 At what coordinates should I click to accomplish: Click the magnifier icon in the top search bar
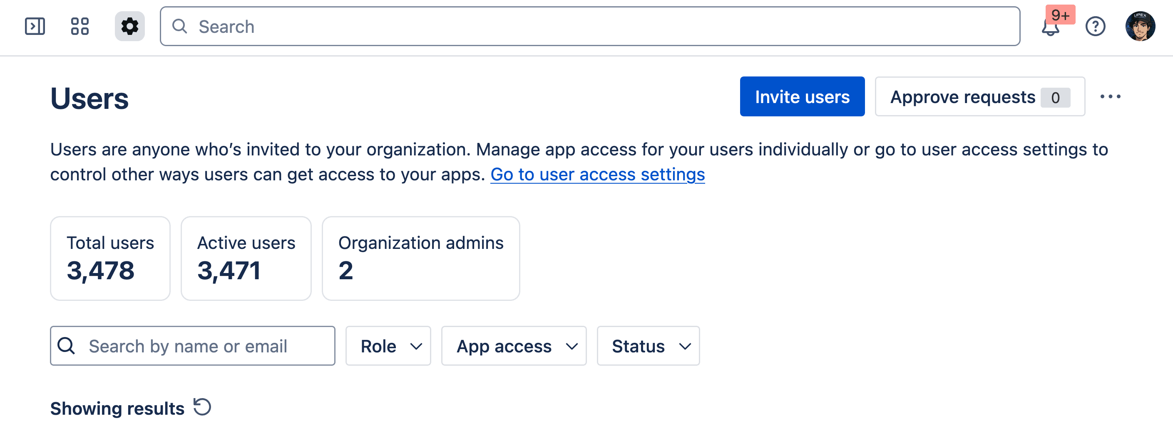(x=179, y=26)
